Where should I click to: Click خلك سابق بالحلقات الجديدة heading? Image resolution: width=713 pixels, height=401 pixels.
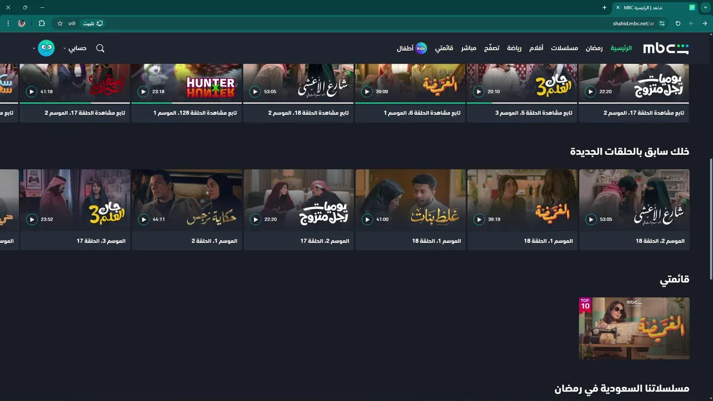(x=629, y=151)
